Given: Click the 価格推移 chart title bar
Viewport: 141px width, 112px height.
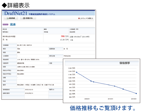Looking at the screenshot, I should (102, 63).
